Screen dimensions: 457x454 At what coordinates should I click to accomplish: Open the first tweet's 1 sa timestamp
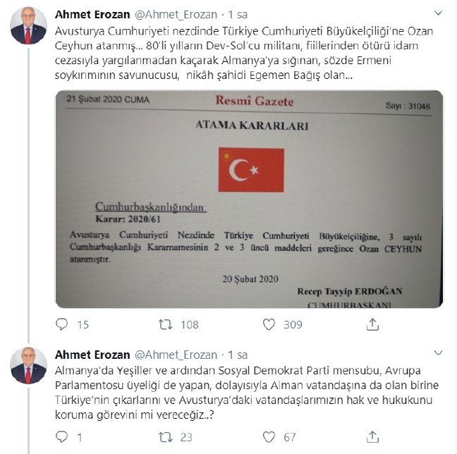tap(238, 15)
